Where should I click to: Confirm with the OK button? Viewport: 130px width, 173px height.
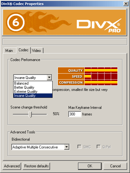(x=90, y=166)
